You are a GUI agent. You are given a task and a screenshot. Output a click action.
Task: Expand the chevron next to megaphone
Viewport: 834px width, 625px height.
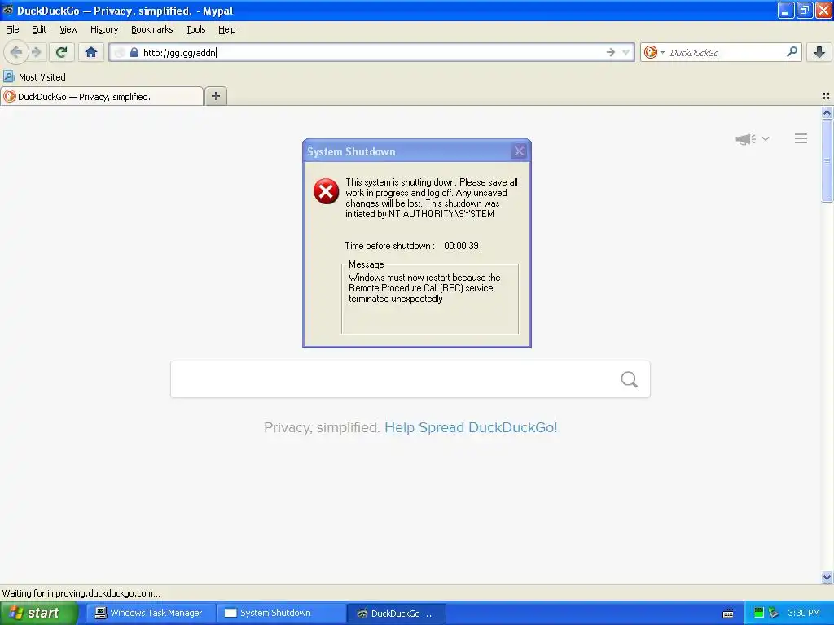pyautogui.click(x=766, y=138)
